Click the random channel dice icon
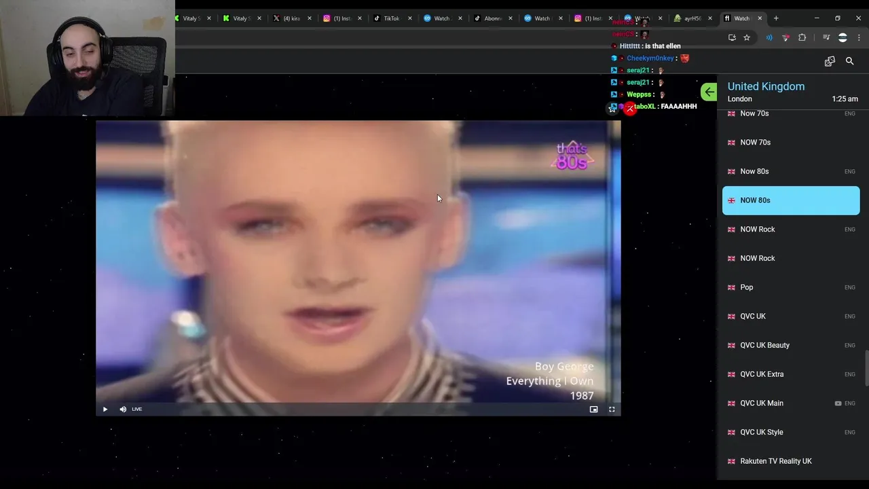The image size is (869, 489). click(x=830, y=61)
